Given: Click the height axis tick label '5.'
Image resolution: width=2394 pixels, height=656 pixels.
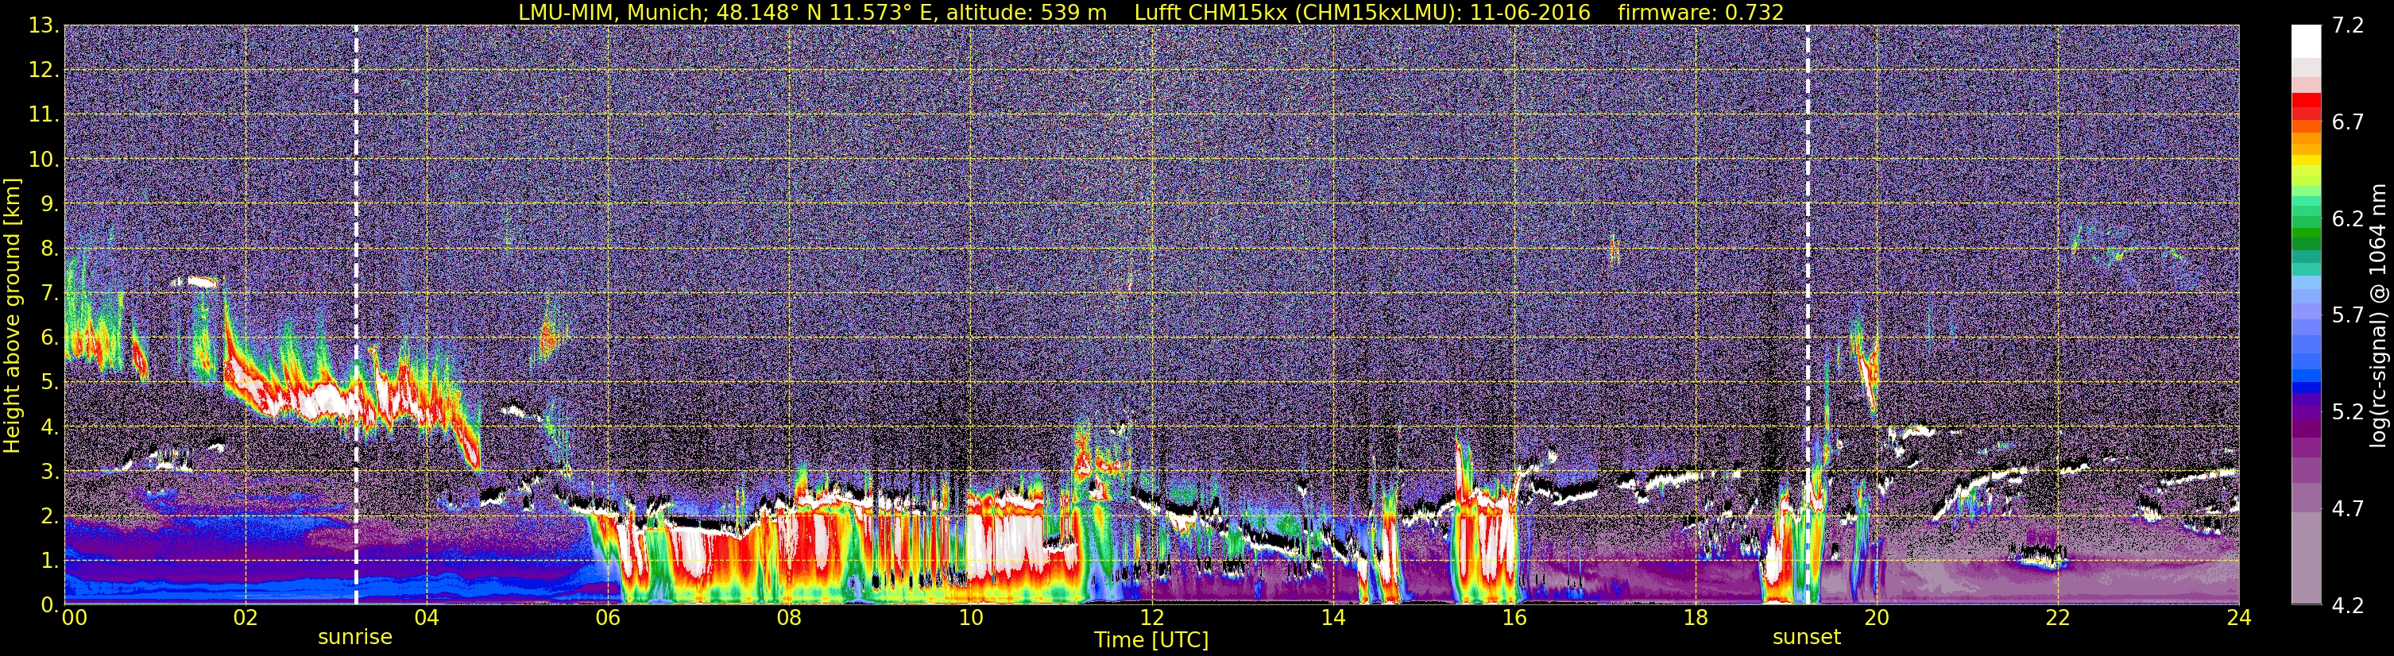Looking at the screenshot, I should [49, 382].
